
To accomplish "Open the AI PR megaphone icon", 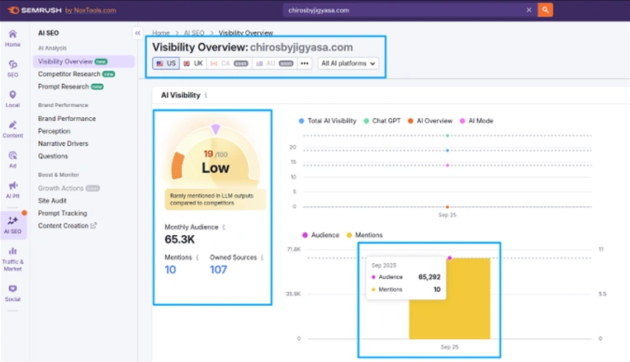I will (x=12, y=186).
